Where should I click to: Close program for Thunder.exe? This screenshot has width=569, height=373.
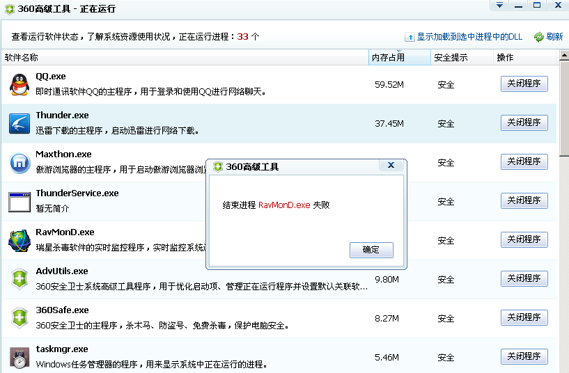point(524,122)
